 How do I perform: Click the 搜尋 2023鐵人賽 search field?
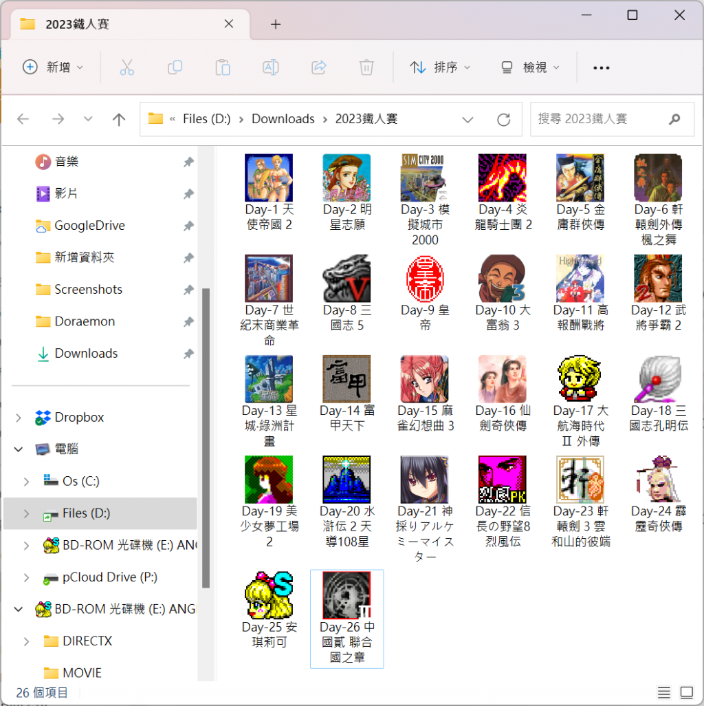point(612,119)
